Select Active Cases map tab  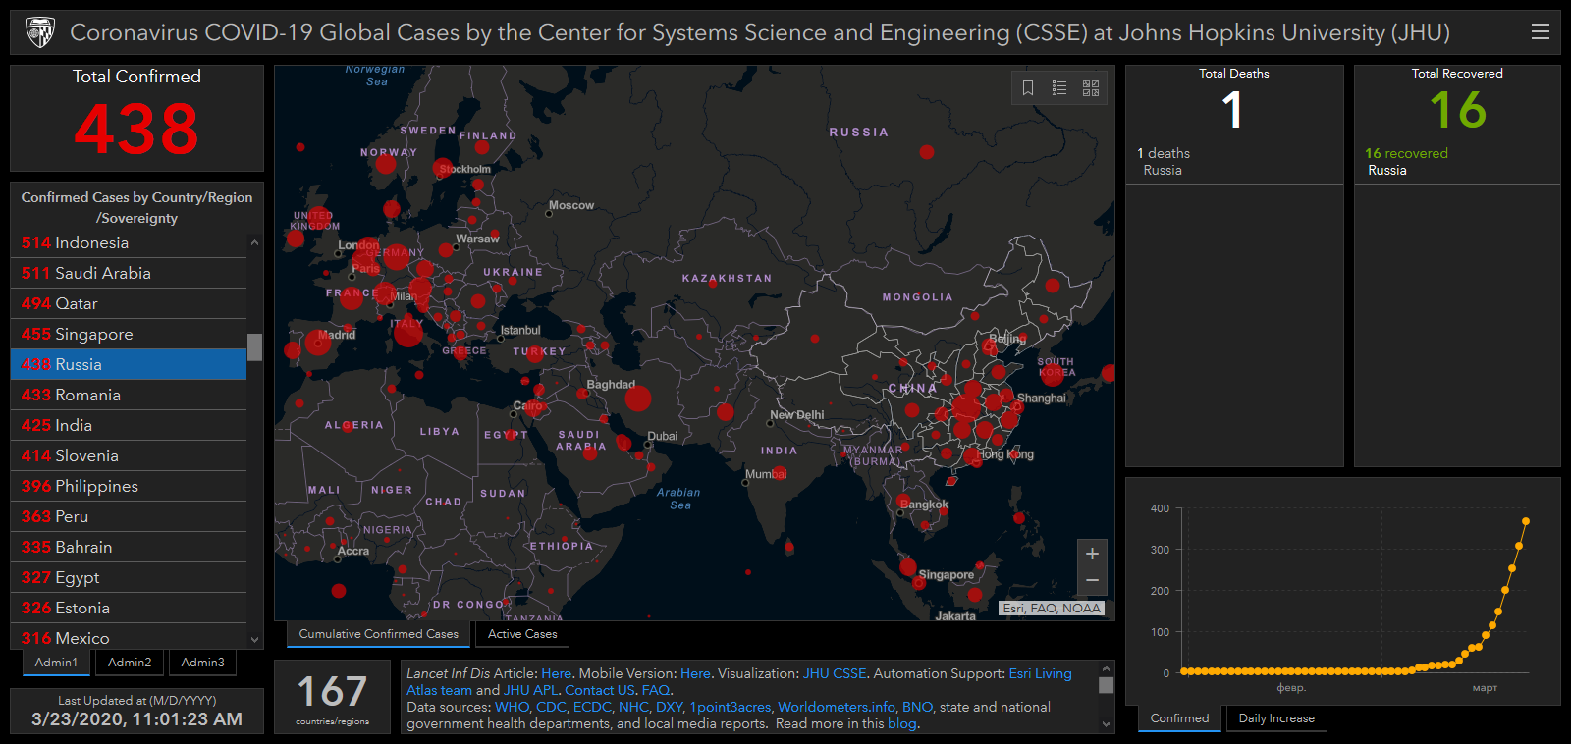click(522, 634)
